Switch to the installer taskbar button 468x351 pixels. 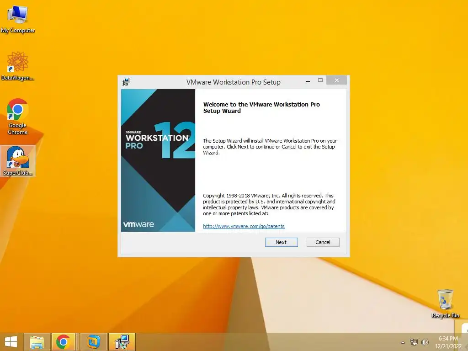(x=122, y=342)
